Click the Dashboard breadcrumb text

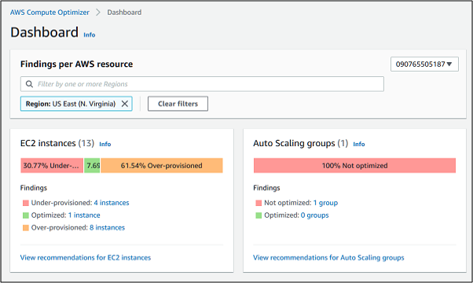pyautogui.click(x=124, y=13)
